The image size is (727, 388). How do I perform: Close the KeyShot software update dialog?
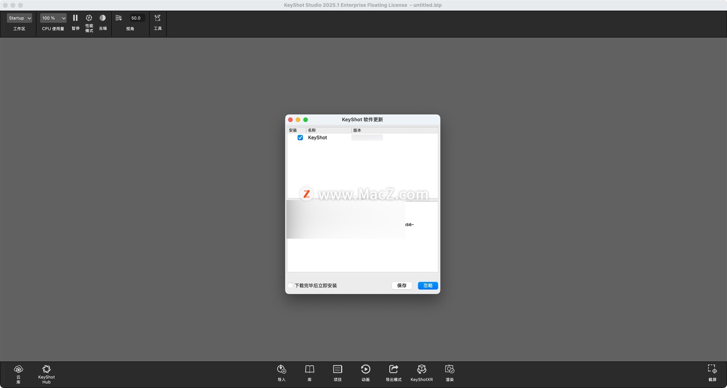[290, 120]
